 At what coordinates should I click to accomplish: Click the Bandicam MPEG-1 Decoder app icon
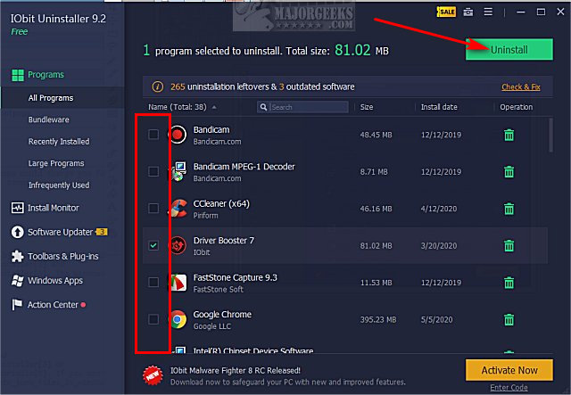click(178, 171)
